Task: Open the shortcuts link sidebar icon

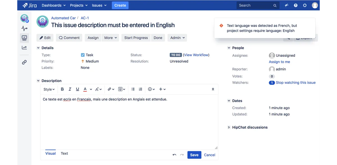Action: click(24, 62)
